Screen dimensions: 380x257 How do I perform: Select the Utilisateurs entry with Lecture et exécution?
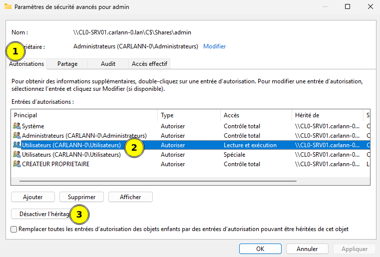point(191,145)
